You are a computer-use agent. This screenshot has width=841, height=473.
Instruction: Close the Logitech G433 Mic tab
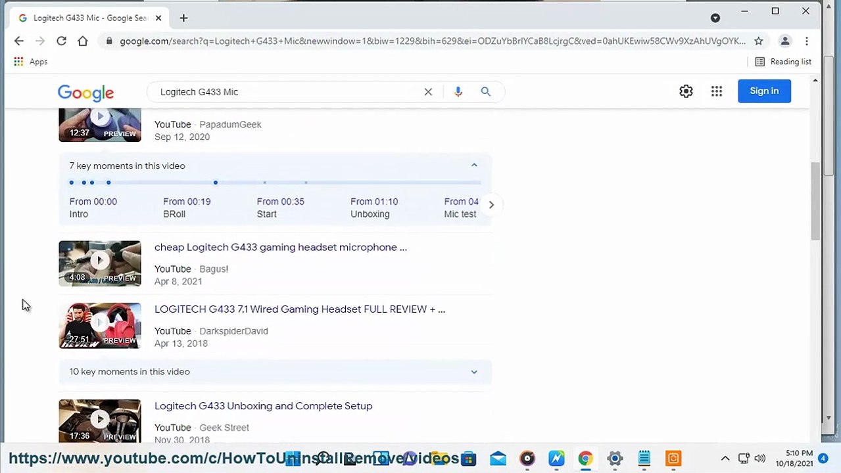pos(158,18)
